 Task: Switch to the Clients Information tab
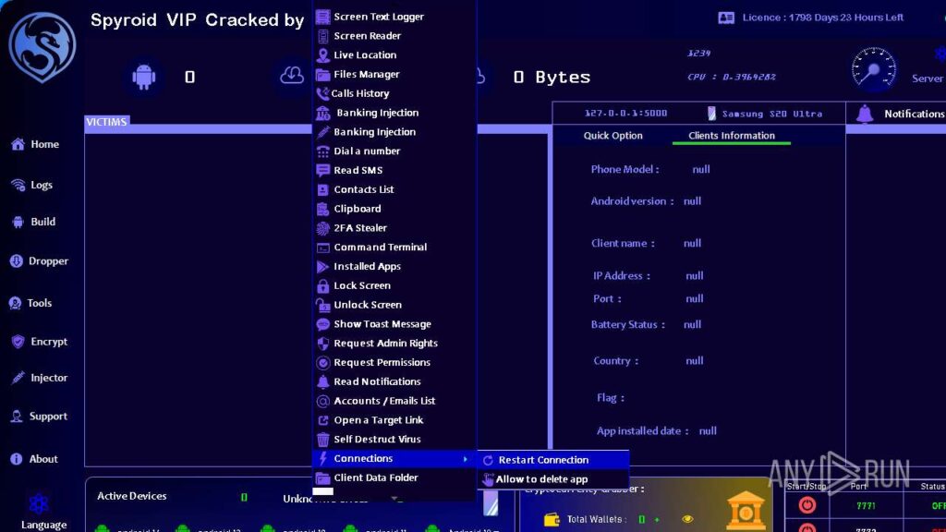(x=732, y=135)
